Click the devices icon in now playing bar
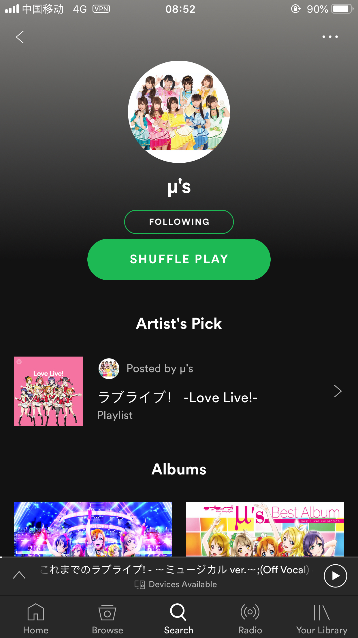358x638 pixels. [140, 585]
